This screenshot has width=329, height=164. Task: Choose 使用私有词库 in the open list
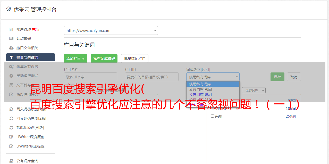point(213,84)
